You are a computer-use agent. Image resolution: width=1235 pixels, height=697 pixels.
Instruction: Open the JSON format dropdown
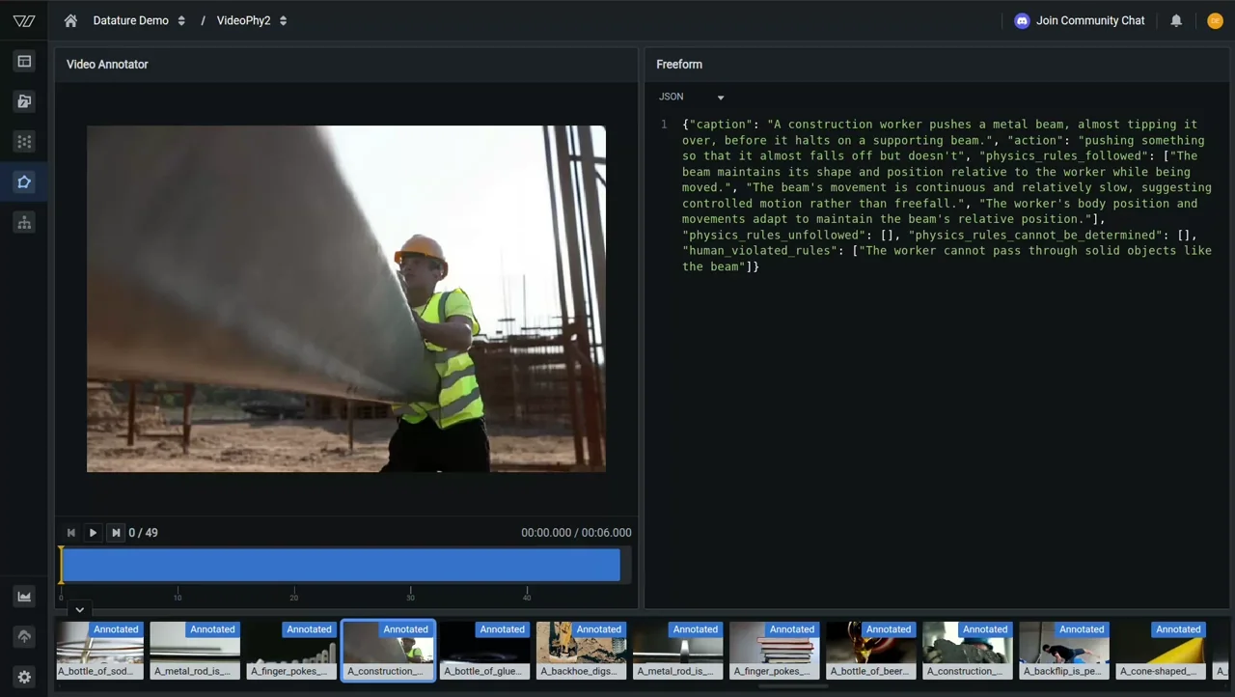pyautogui.click(x=691, y=97)
